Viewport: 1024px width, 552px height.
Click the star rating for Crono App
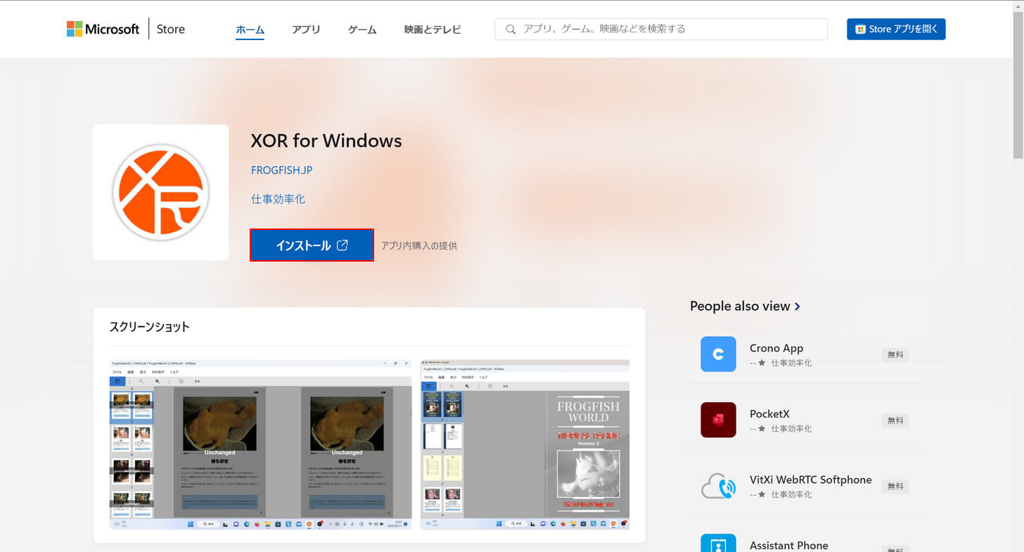pos(757,363)
